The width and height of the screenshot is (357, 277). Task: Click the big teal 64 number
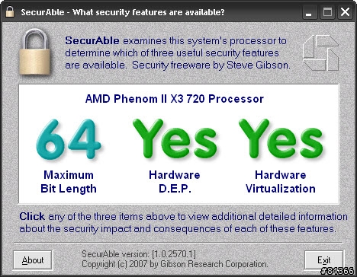(69, 139)
